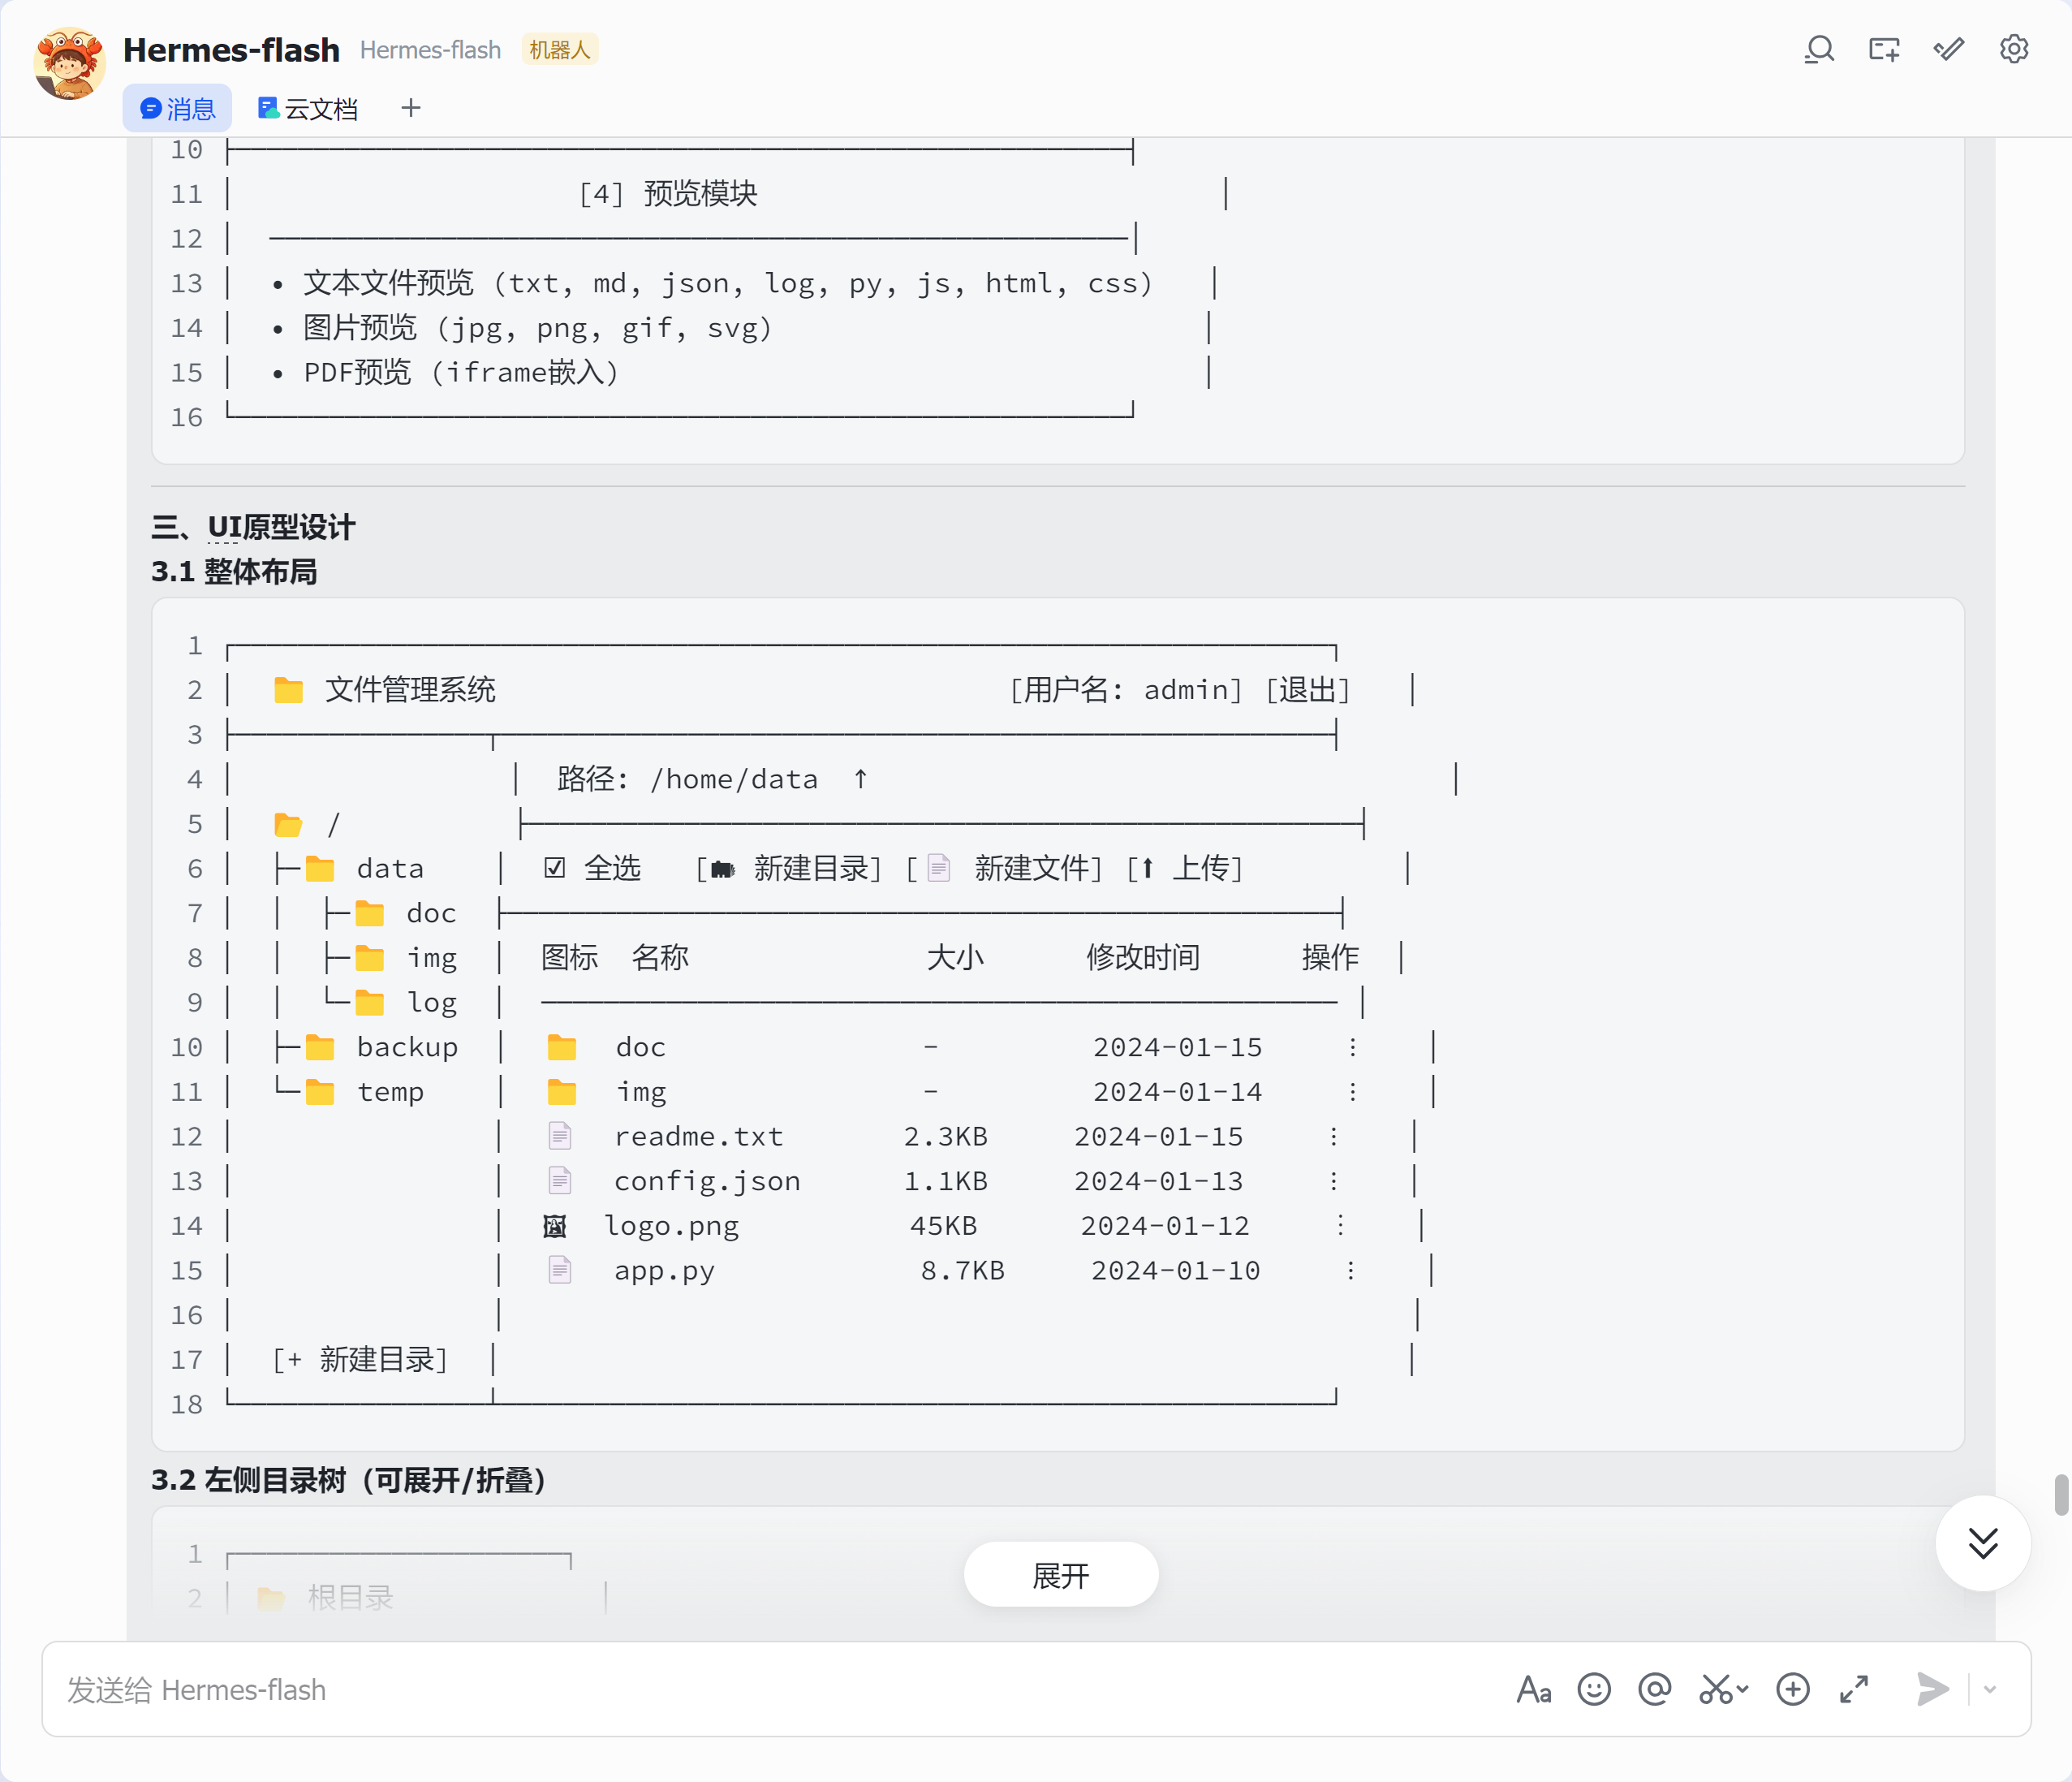
Task: Click the Hermes-flash avatar
Action: pos(69,63)
